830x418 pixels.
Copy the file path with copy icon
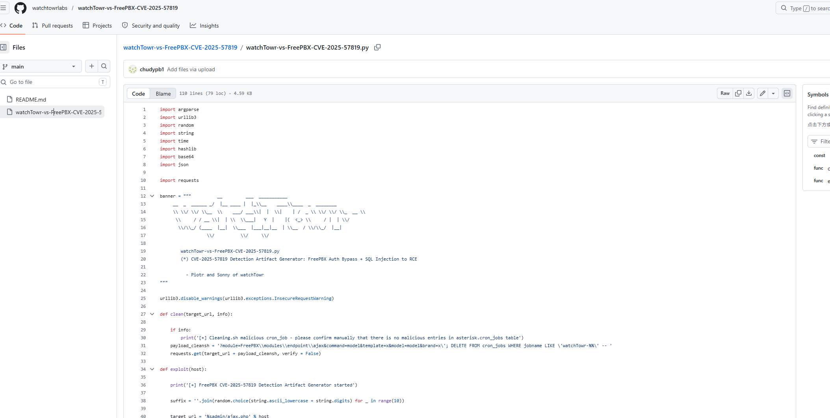pyautogui.click(x=377, y=47)
